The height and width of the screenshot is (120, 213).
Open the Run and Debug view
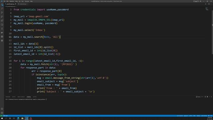2,16
